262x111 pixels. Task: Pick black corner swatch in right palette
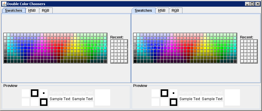(135, 61)
